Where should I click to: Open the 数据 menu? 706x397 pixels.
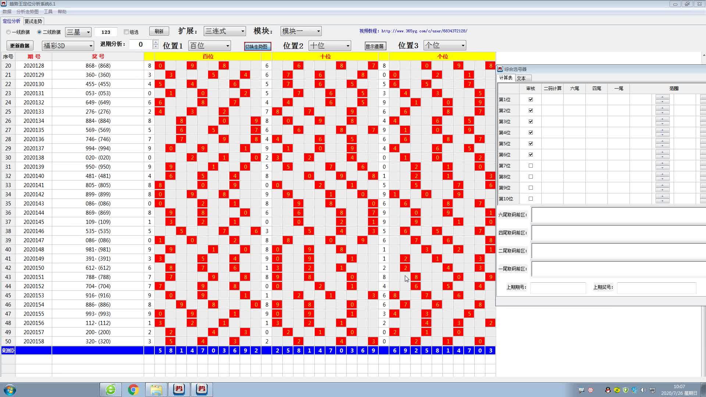[7, 12]
